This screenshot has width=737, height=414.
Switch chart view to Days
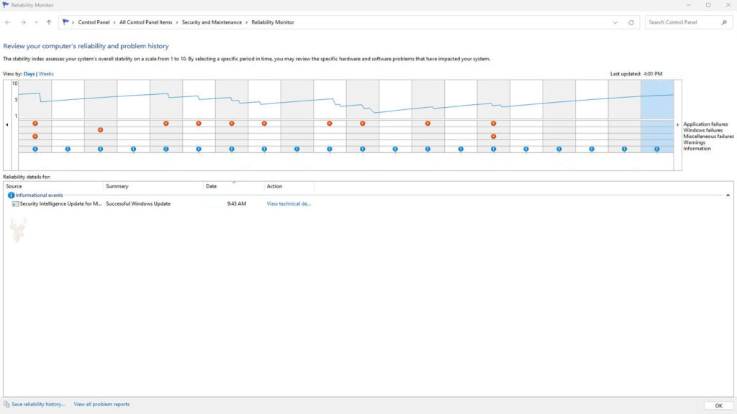(29, 74)
